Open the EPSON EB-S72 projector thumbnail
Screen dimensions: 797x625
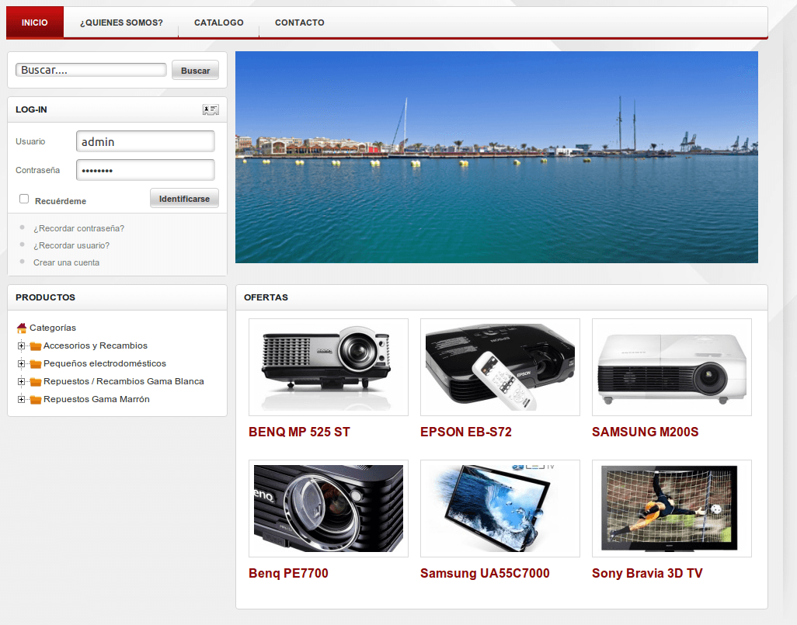500,367
